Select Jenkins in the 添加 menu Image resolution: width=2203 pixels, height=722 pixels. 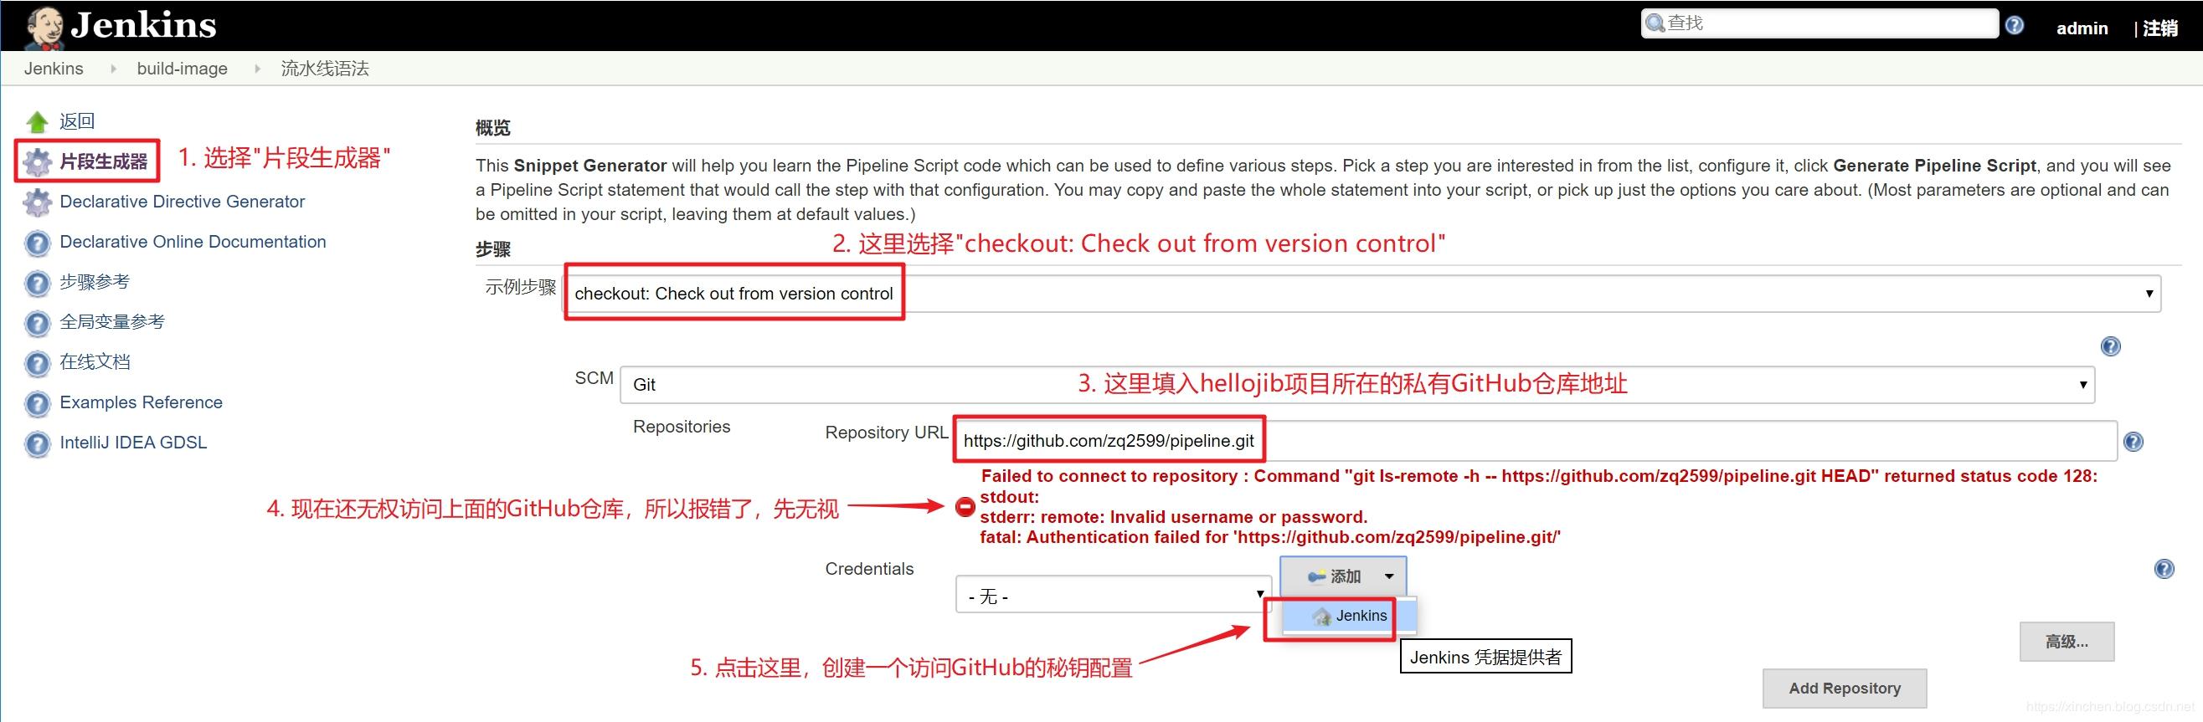tap(1349, 615)
